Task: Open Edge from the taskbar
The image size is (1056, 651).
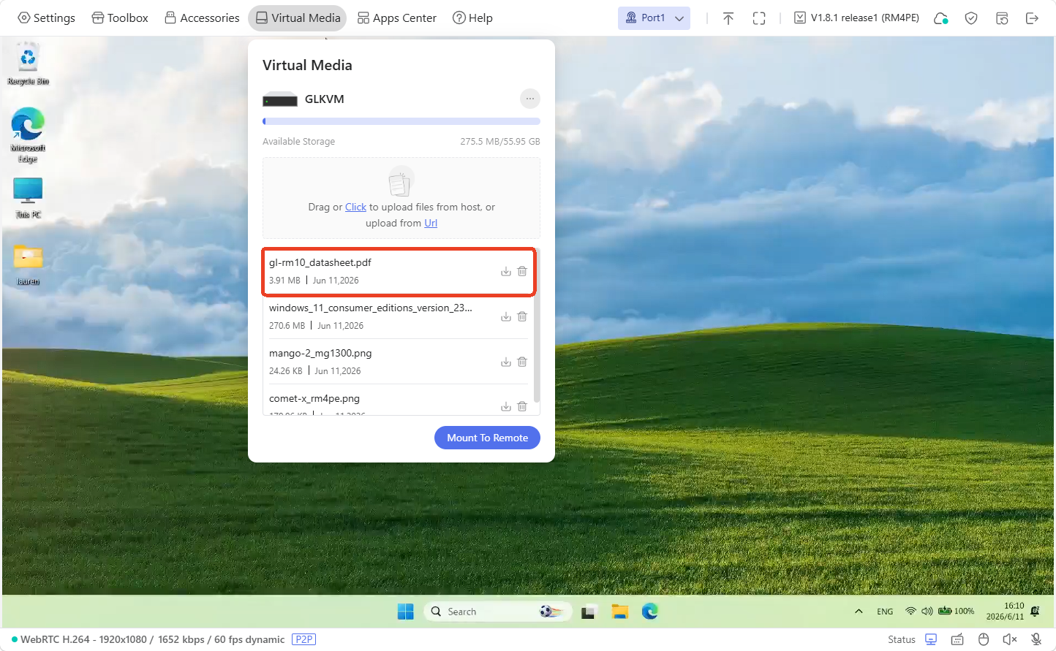Action: click(x=650, y=612)
